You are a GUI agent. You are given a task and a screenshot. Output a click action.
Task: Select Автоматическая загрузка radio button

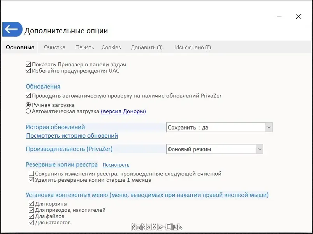(x=28, y=111)
